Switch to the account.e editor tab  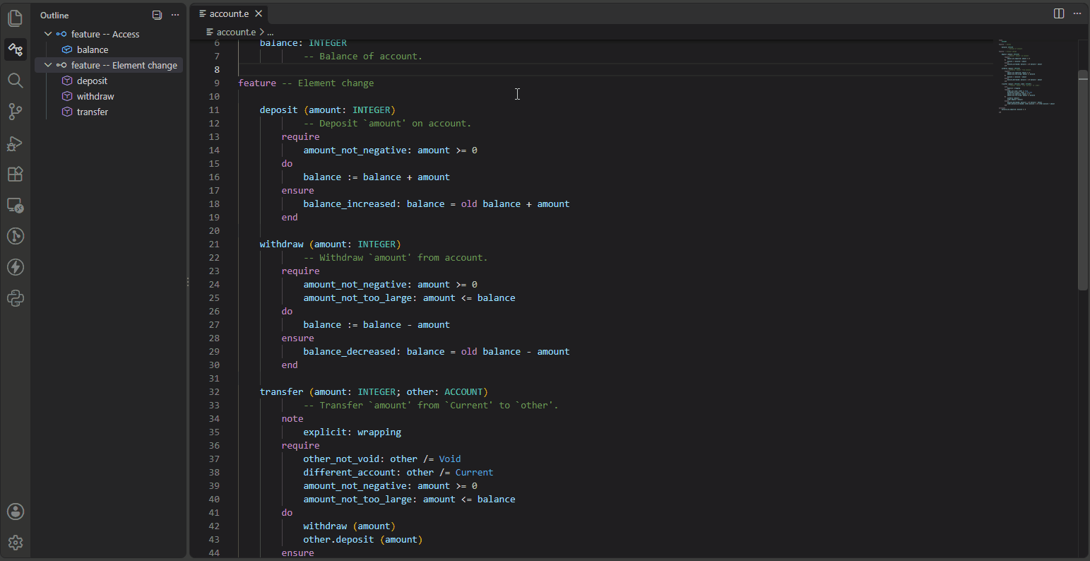(230, 13)
